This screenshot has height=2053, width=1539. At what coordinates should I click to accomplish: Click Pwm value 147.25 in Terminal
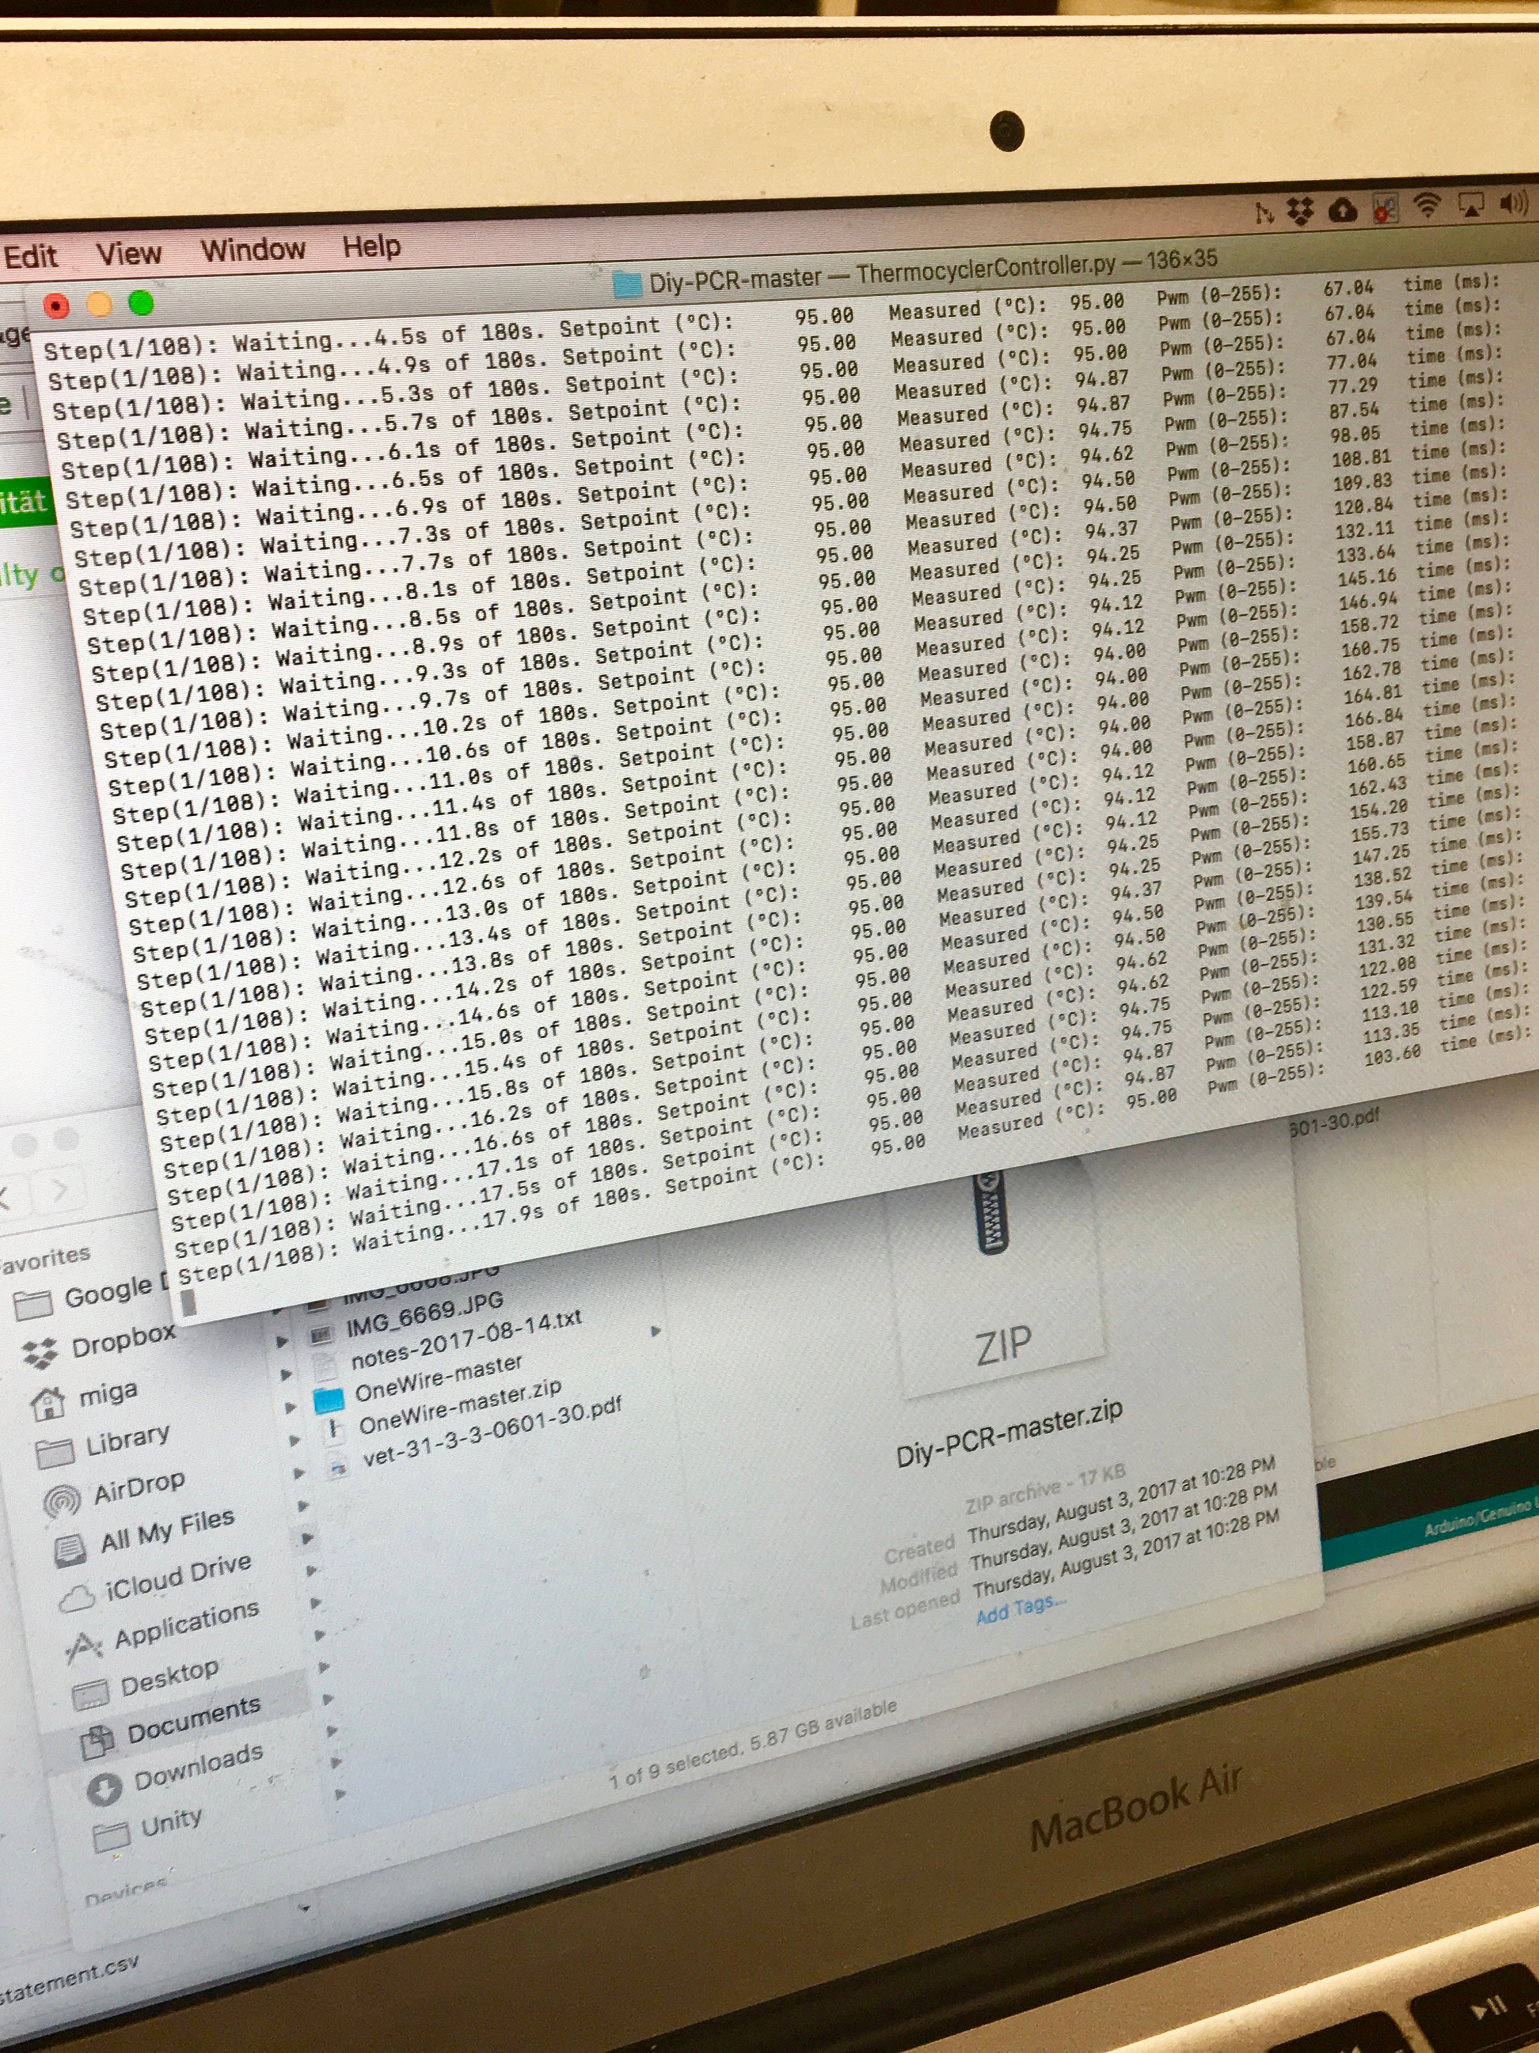(x=1383, y=855)
